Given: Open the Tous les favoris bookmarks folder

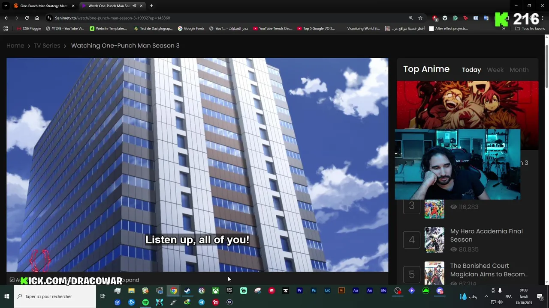Looking at the screenshot, I should coord(530,29).
